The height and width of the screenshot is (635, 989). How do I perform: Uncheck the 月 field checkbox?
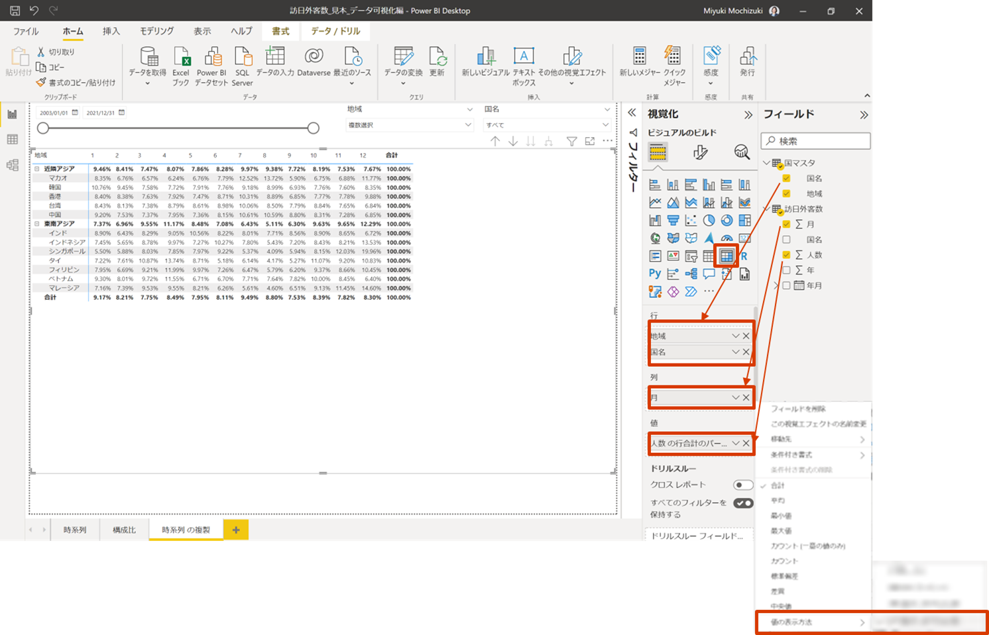786,224
